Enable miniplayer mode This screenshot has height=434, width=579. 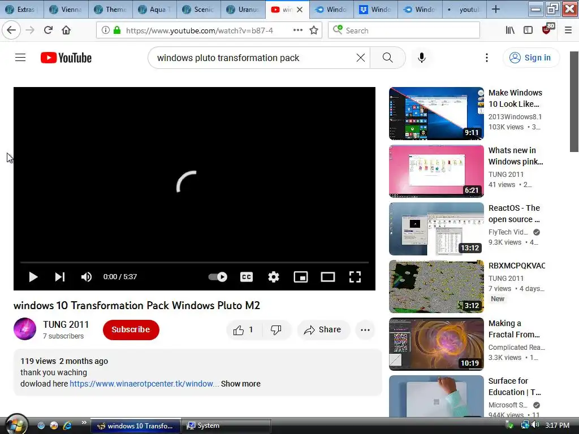301,277
